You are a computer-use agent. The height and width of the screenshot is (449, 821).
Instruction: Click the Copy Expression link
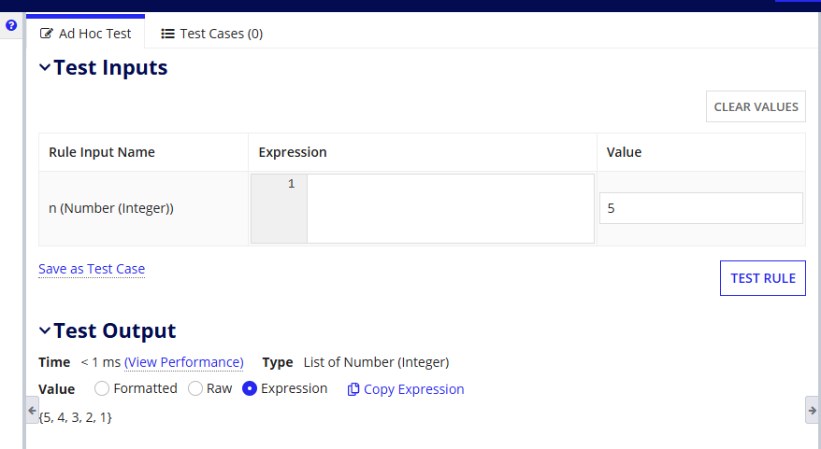[x=413, y=389]
